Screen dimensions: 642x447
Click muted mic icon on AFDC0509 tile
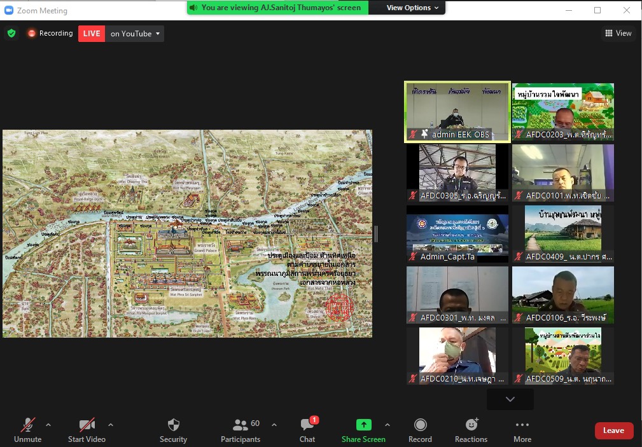(519, 378)
